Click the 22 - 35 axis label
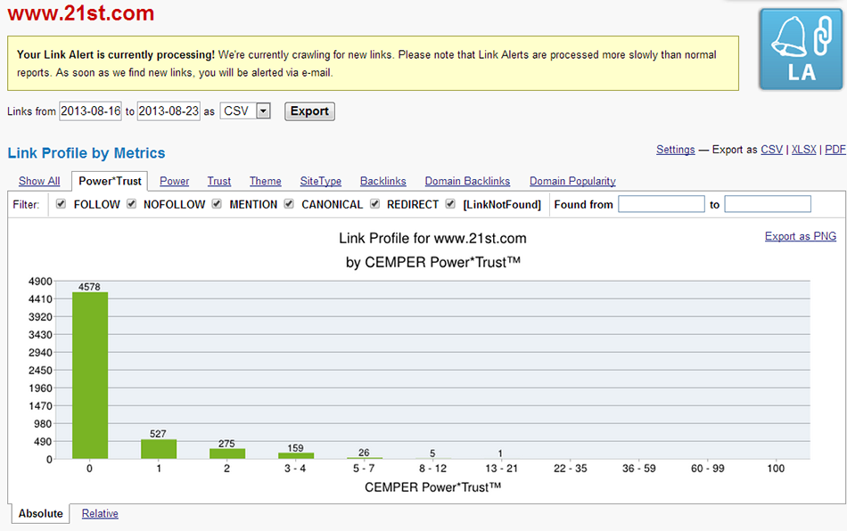The height and width of the screenshot is (531, 847). pyautogui.click(x=570, y=469)
